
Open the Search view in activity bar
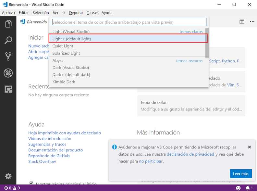8,40
